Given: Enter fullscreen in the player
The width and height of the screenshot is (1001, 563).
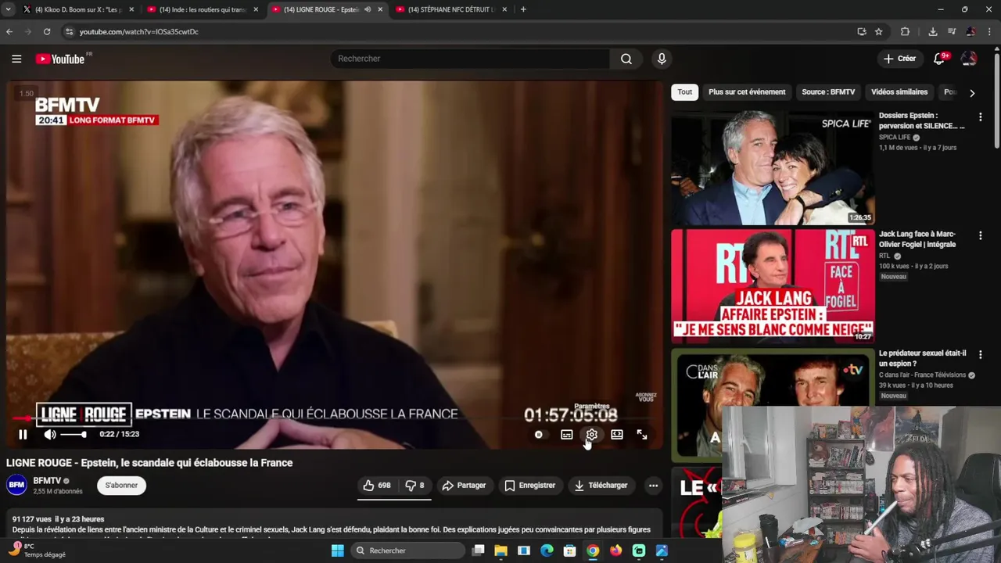Looking at the screenshot, I should (642, 434).
